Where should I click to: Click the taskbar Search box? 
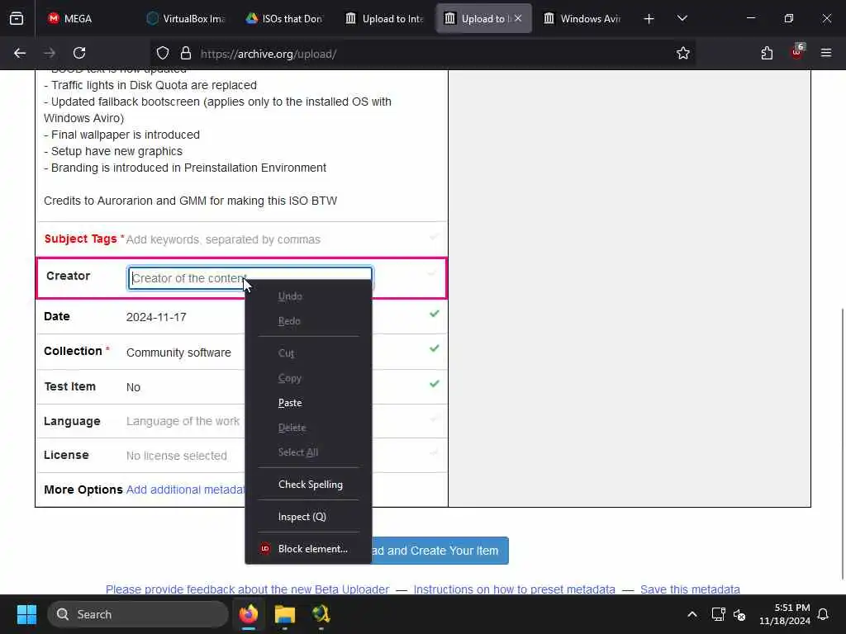coord(138,614)
